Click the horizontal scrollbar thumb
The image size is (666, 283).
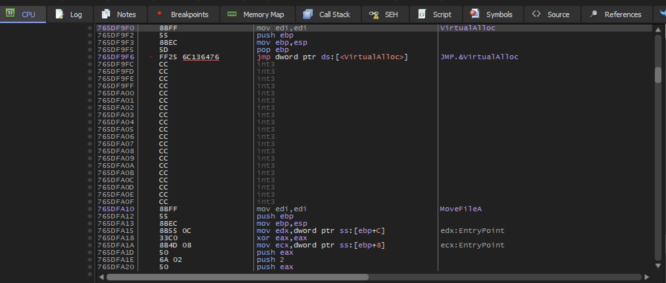[x=237, y=277]
